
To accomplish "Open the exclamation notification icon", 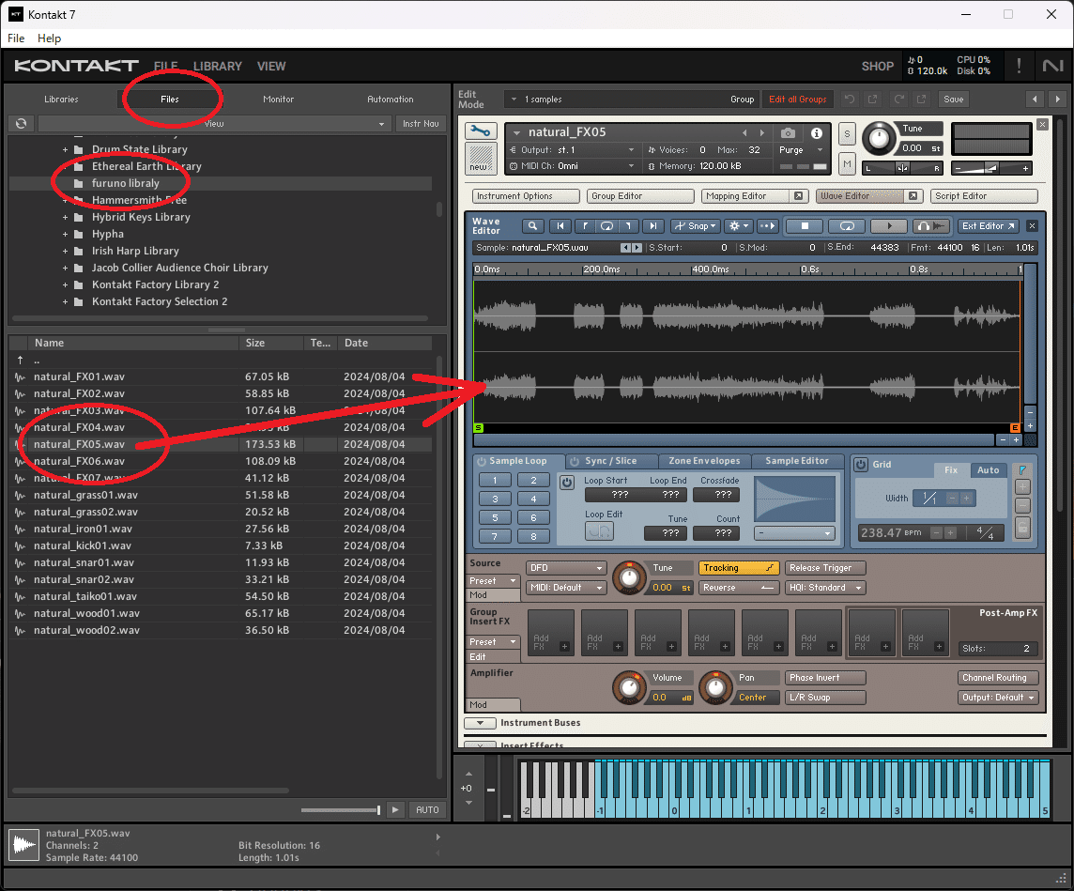I will (1019, 66).
